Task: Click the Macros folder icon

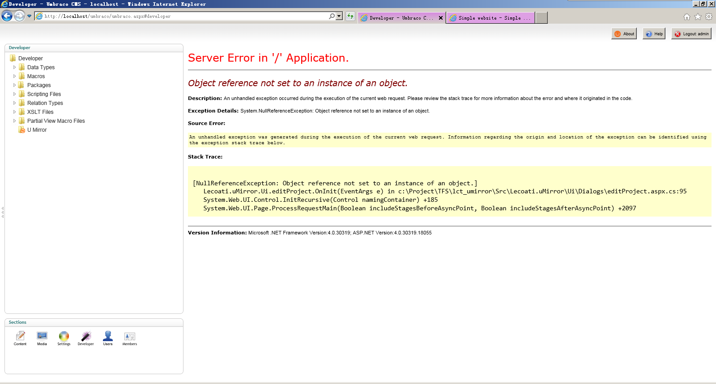Action: [21, 76]
